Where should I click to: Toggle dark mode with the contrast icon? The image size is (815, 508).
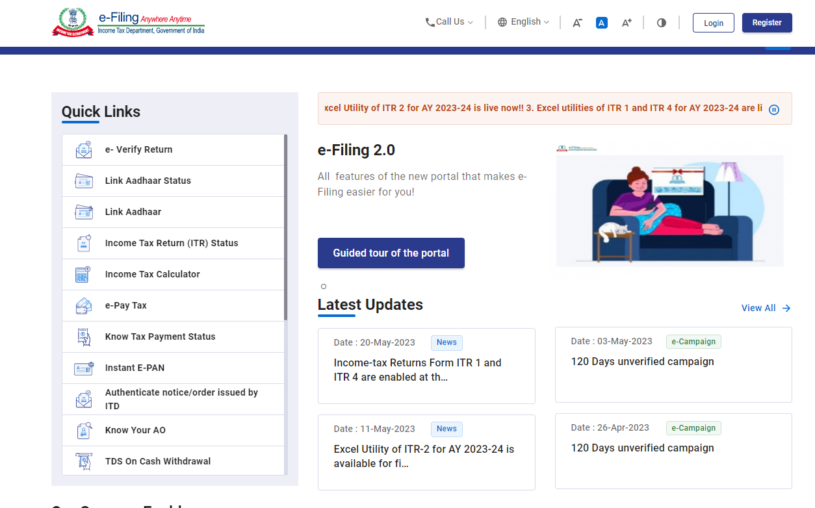coord(661,22)
